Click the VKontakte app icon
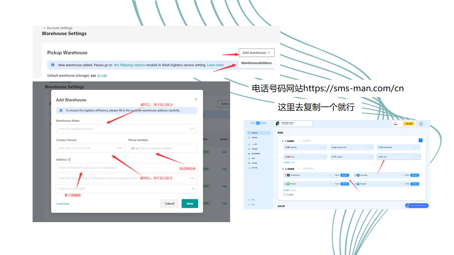 358,175
